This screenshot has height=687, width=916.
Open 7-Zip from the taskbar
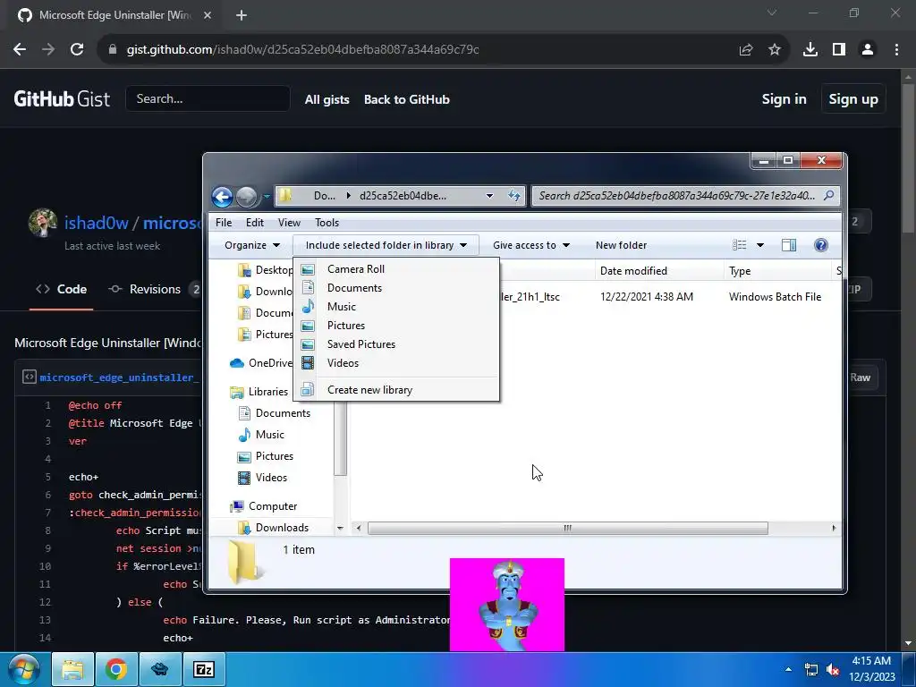click(x=204, y=669)
